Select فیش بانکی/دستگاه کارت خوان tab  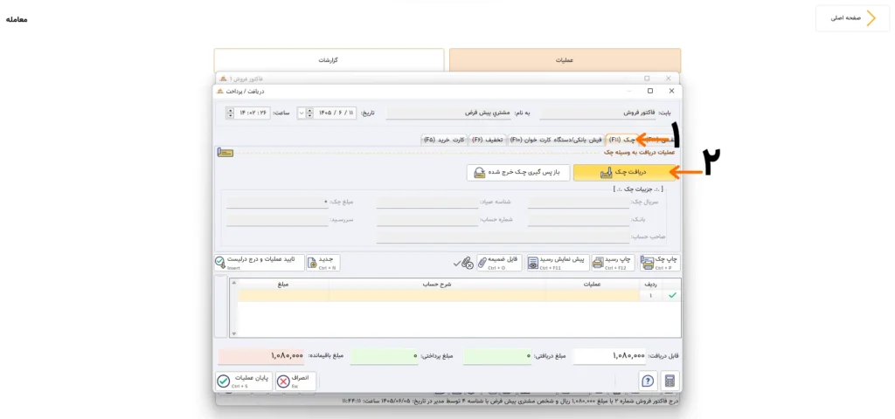pos(555,140)
